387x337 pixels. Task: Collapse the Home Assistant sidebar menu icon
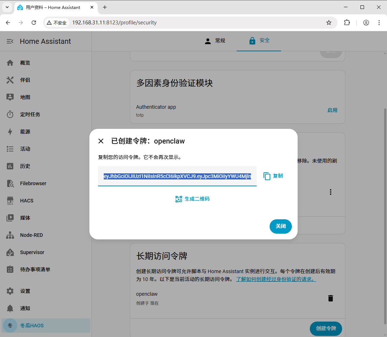(x=10, y=41)
